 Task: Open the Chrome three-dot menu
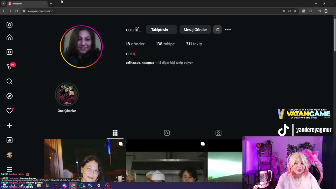point(332,11)
